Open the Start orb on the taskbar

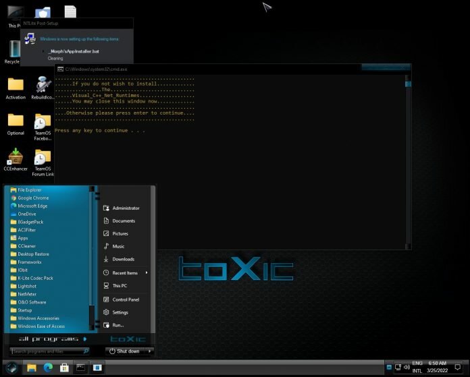coord(12,368)
